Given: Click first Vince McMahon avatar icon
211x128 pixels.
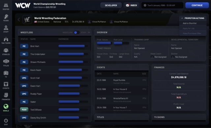Looking at the screenshot, I should pyautogui.click(x=89, y=22).
